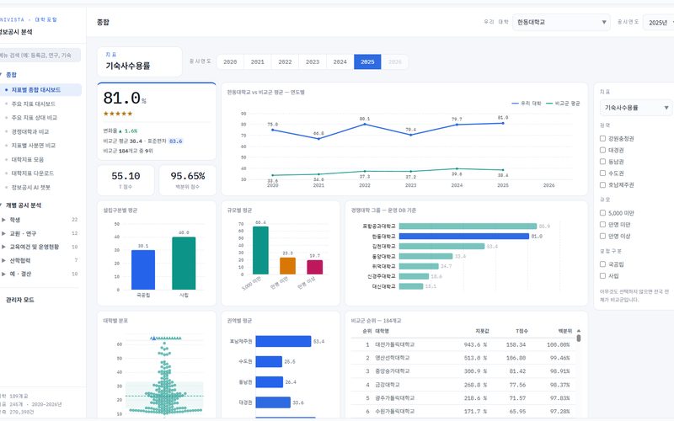Select the 2024 year tab

click(340, 61)
